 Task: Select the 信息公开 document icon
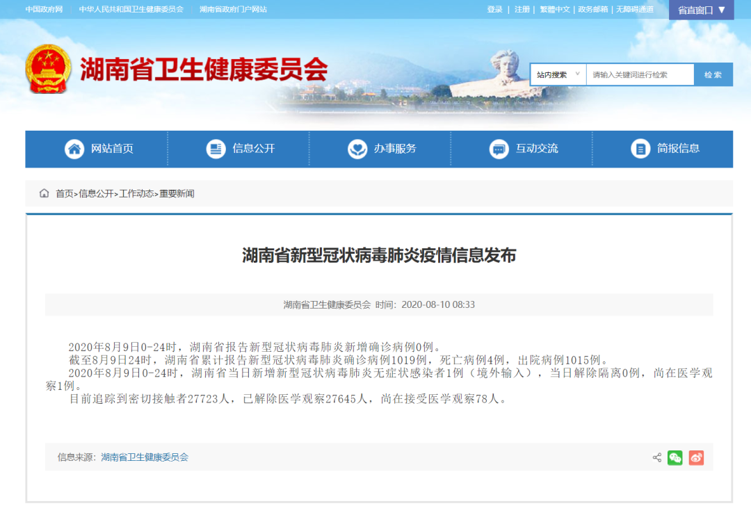[216, 148]
